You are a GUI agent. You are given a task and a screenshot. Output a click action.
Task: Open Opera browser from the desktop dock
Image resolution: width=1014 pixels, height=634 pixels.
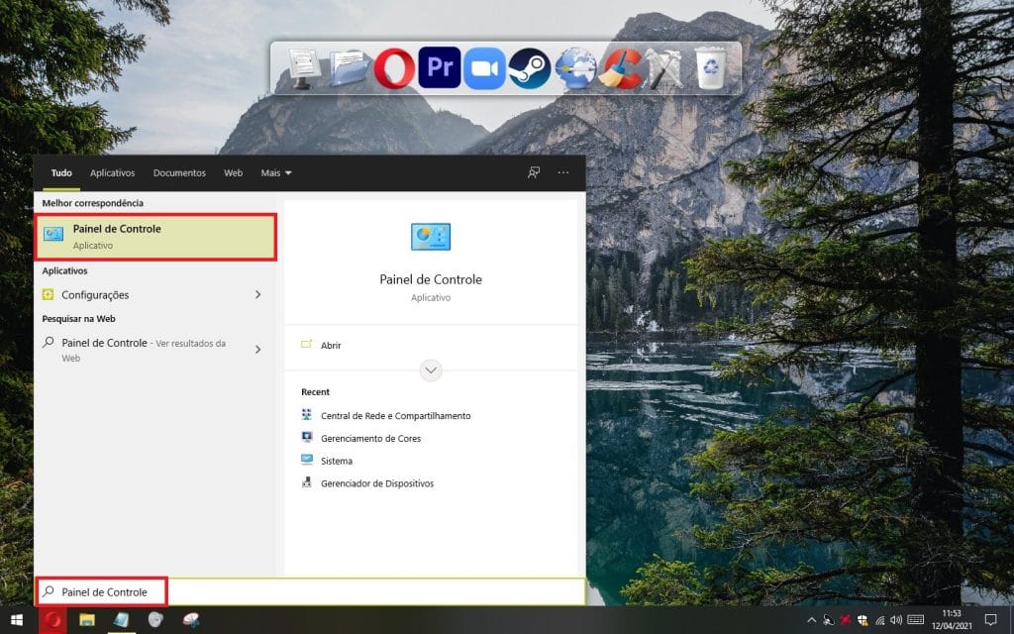point(394,68)
